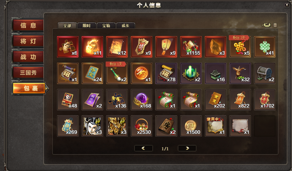The height and width of the screenshot is (171, 292).
Task: Click the sky lantern item x9
Action: click(x=166, y=47)
